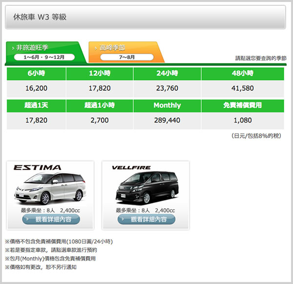Click the 1~6月・9~12月 month label
Image resolution: width=293 pixels, height=284 pixels.
point(44,57)
